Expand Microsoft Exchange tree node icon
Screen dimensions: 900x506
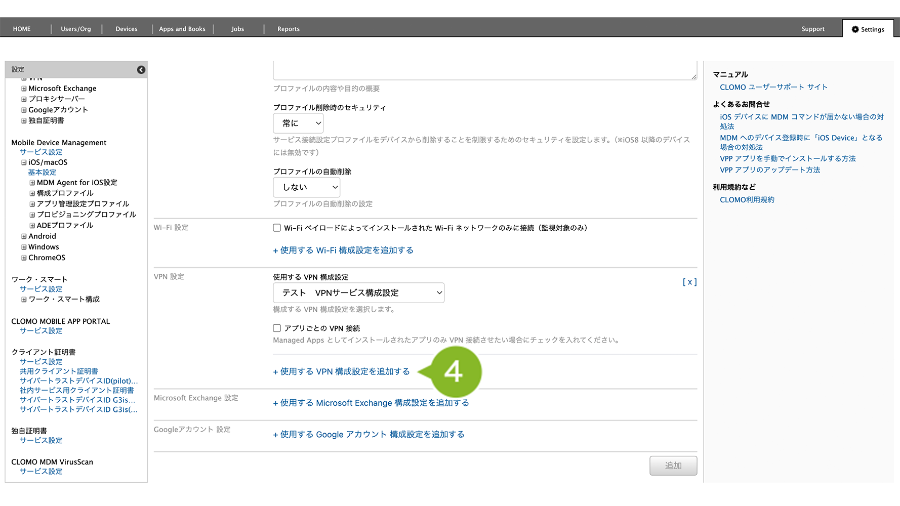pos(24,89)
